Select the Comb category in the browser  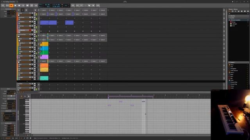pos(232,88)
